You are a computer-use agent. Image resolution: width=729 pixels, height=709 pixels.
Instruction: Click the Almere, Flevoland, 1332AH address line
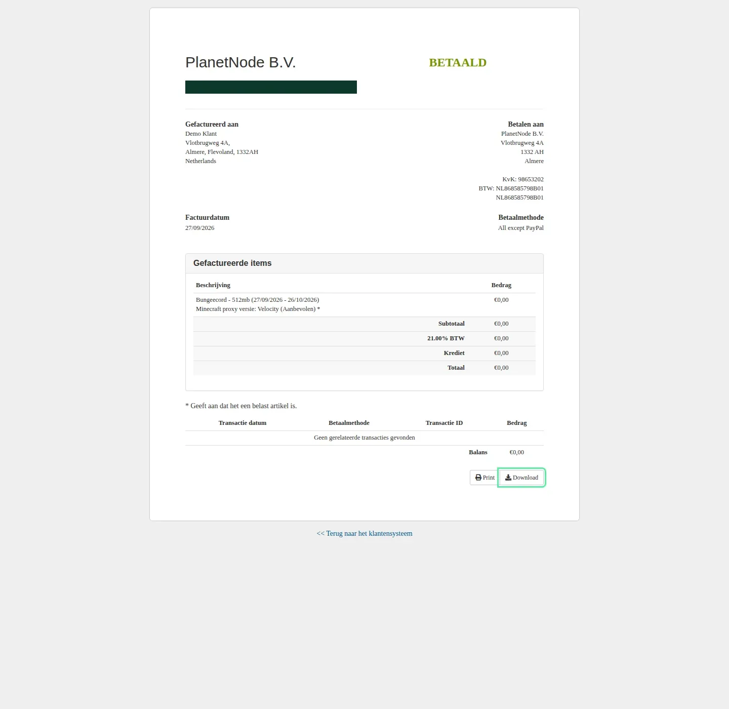point(222,152)
